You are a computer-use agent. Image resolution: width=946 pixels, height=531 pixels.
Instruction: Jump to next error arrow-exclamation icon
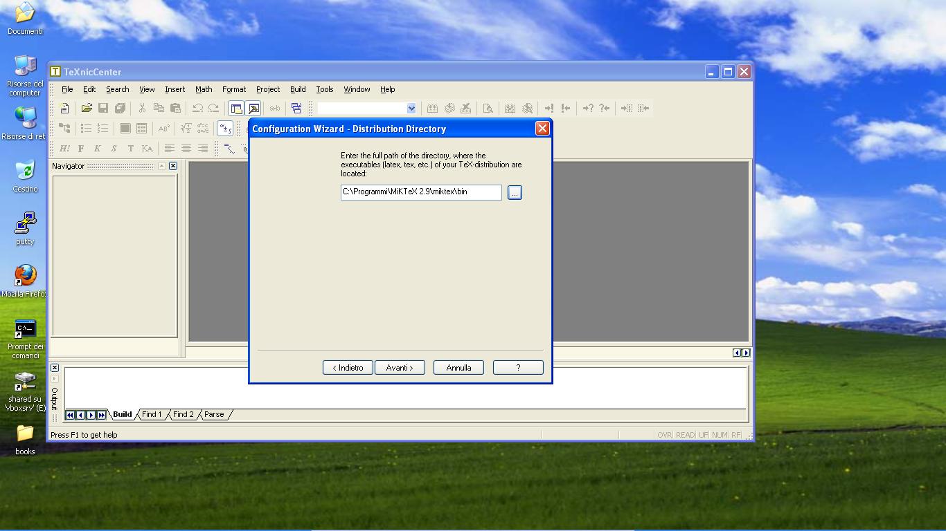[549, 108]
